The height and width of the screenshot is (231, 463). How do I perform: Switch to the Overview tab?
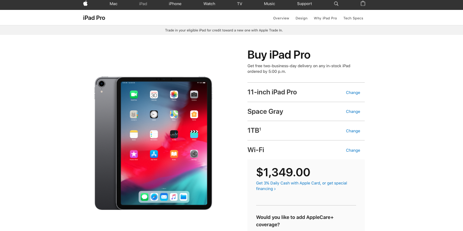(x=281, y=18)
